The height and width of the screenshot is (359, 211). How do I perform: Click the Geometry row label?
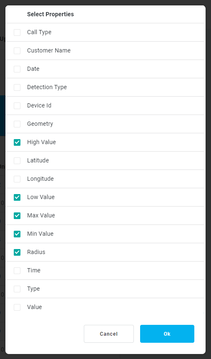40,124
